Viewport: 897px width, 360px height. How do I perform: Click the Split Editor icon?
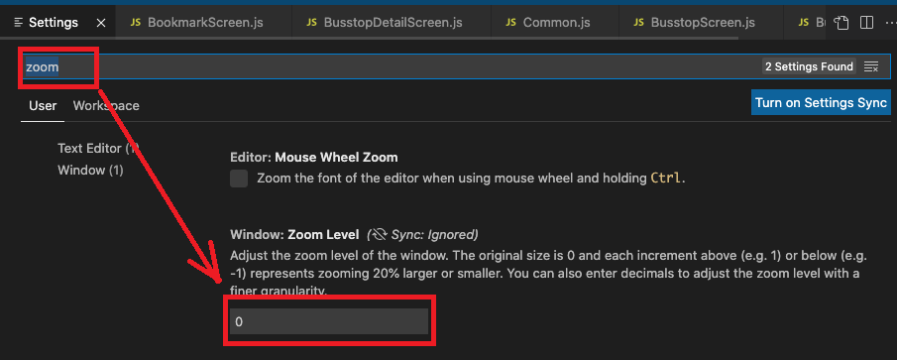[x=866, y=23]
